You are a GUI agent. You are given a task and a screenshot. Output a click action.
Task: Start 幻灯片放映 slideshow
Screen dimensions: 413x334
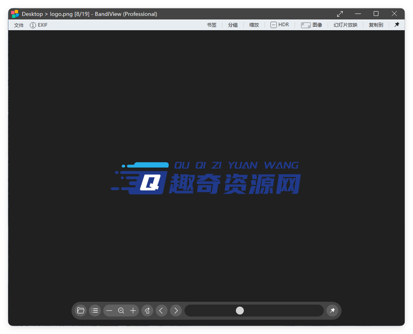coord(345,25)
